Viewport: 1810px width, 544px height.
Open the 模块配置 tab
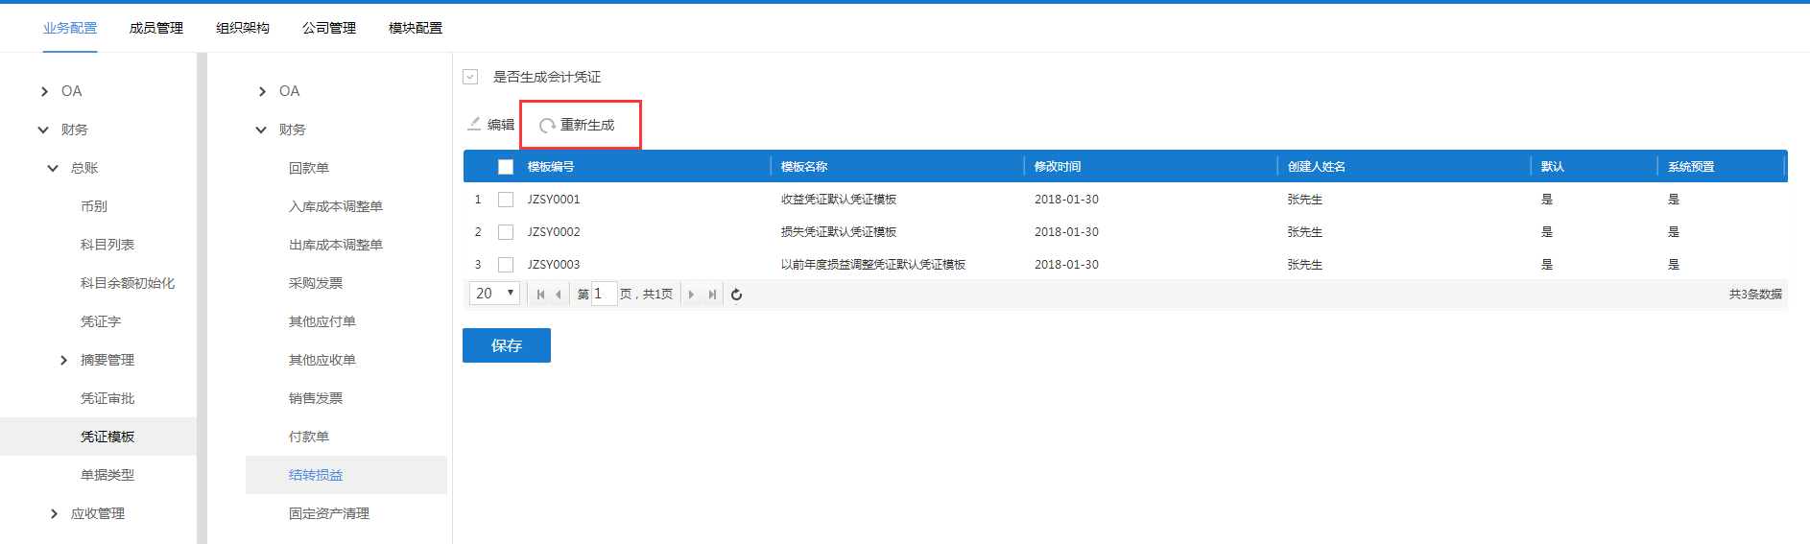coord(415,28)
